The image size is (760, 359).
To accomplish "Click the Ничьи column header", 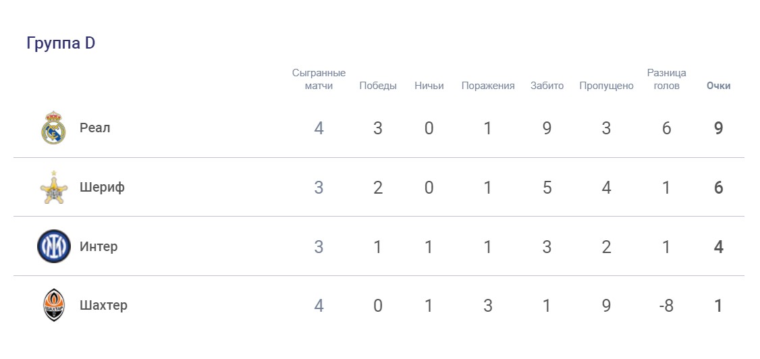I will coord(429,86).
